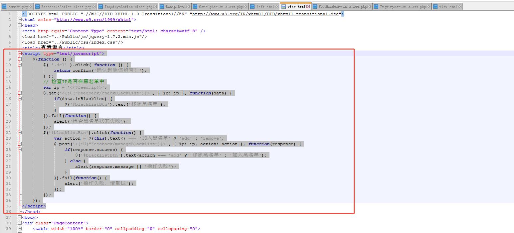Image resolution: width=514 pixels, height=233 pixels.
Task: Click line number 20 in the margin
Action: [8, 121]
